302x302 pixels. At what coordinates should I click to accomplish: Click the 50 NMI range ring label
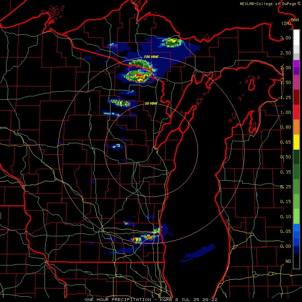pos(151,103)
